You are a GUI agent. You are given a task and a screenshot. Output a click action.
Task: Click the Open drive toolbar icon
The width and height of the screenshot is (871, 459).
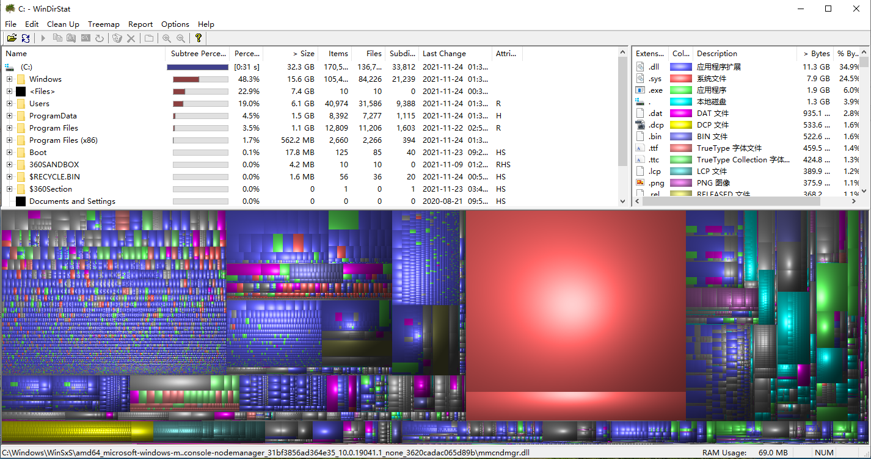[12, 38]
